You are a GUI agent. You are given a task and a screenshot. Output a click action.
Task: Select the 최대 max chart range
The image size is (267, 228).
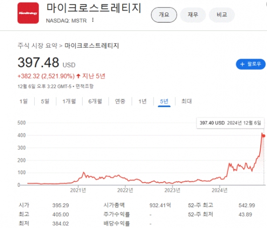click(x=186, y=101)
